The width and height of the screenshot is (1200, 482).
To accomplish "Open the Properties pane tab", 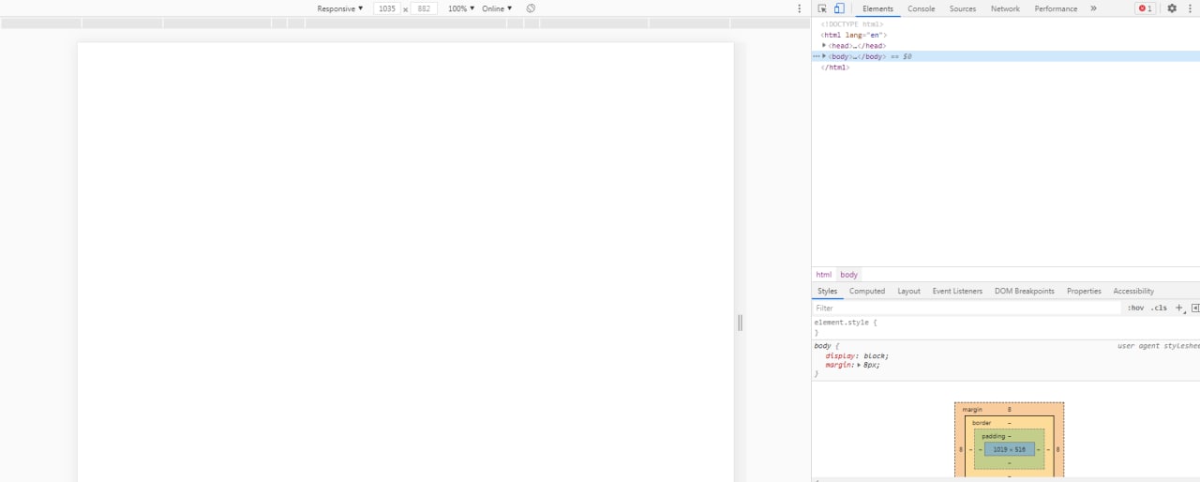I will 1084,291.
